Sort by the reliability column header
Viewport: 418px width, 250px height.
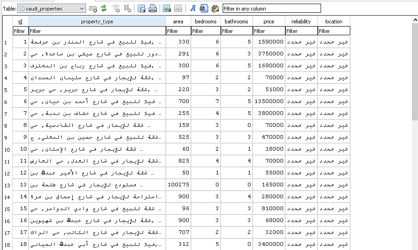301,22
